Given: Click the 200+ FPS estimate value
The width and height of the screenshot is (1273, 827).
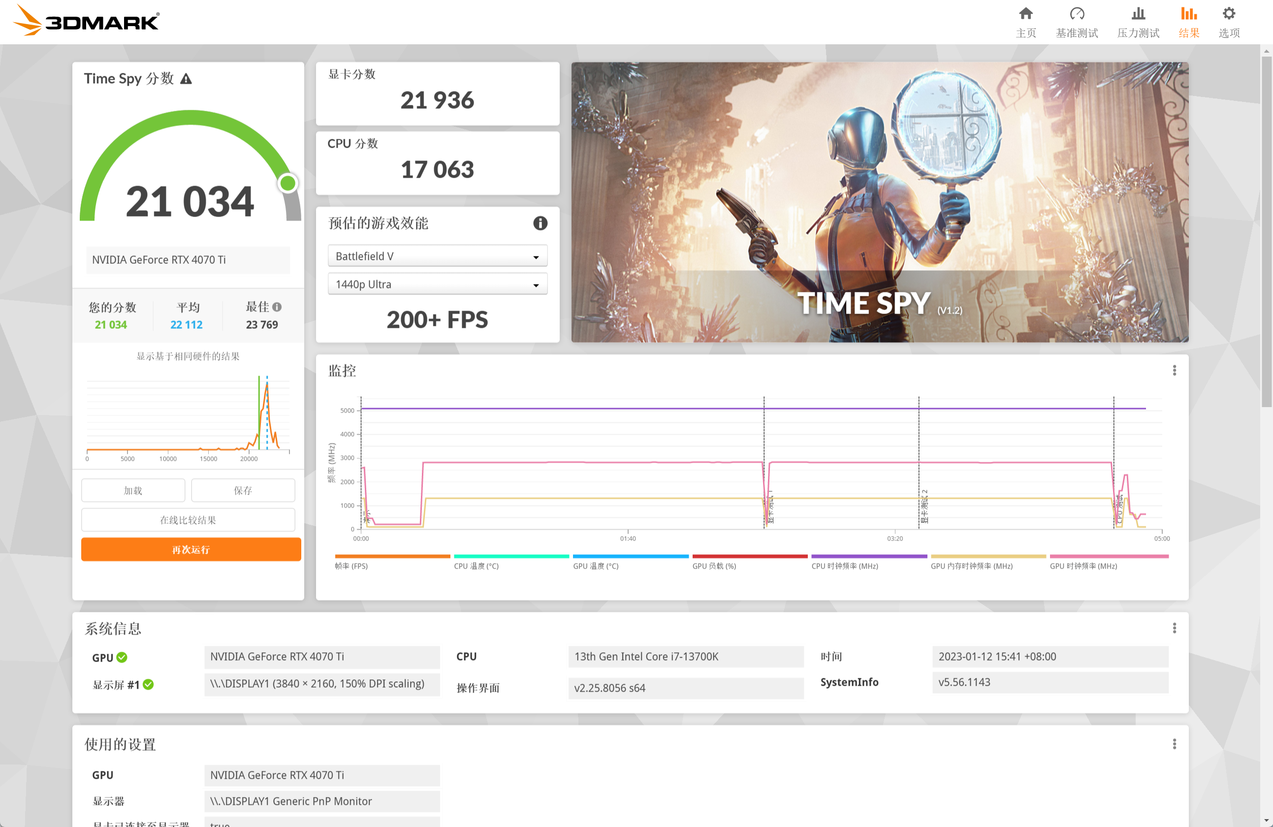Looking at the screenshot, I should (437, 319).
